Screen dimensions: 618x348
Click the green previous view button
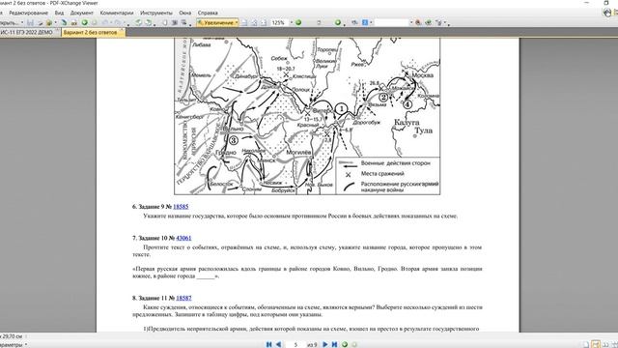(x=345, y=344)
